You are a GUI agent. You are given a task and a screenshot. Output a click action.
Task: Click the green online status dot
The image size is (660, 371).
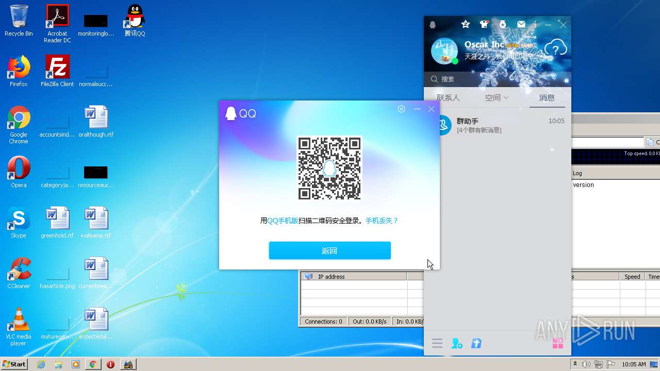(455, 61)
